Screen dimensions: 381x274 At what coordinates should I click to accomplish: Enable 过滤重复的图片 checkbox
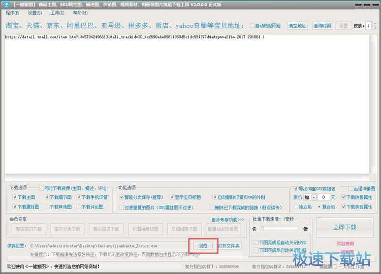(x=121, y=208)
